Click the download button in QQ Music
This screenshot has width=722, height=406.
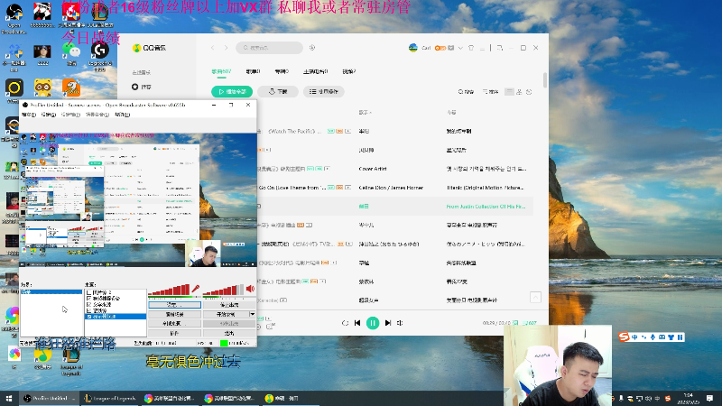(278, 92)
